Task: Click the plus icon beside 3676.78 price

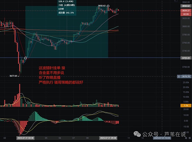Action: tap(178, 76)
